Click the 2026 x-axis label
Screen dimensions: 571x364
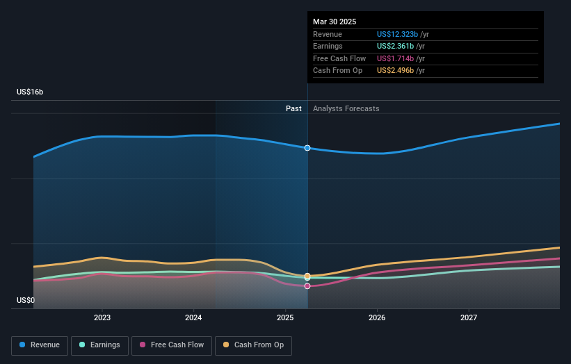(x=377, y=318)
